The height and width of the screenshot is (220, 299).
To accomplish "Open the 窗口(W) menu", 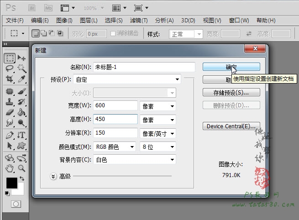I will [239, 20].
